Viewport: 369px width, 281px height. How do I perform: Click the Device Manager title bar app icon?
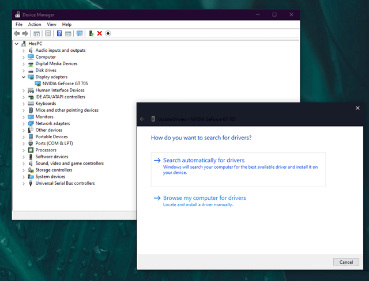pyautogui.click(x=18, y=14)
